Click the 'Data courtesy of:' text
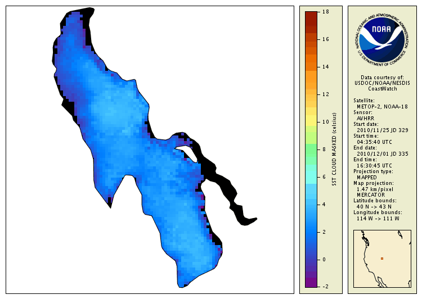The width and height of the screenshot is (422, 299). [382, 78]
